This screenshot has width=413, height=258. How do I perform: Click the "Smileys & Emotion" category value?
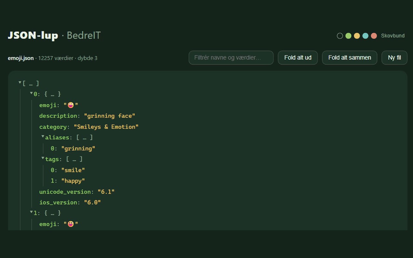click(106, 127)
